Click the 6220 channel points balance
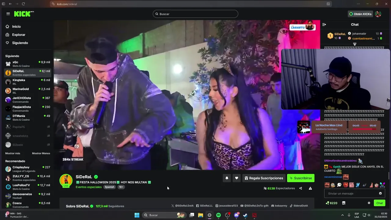 click(331, 203)
